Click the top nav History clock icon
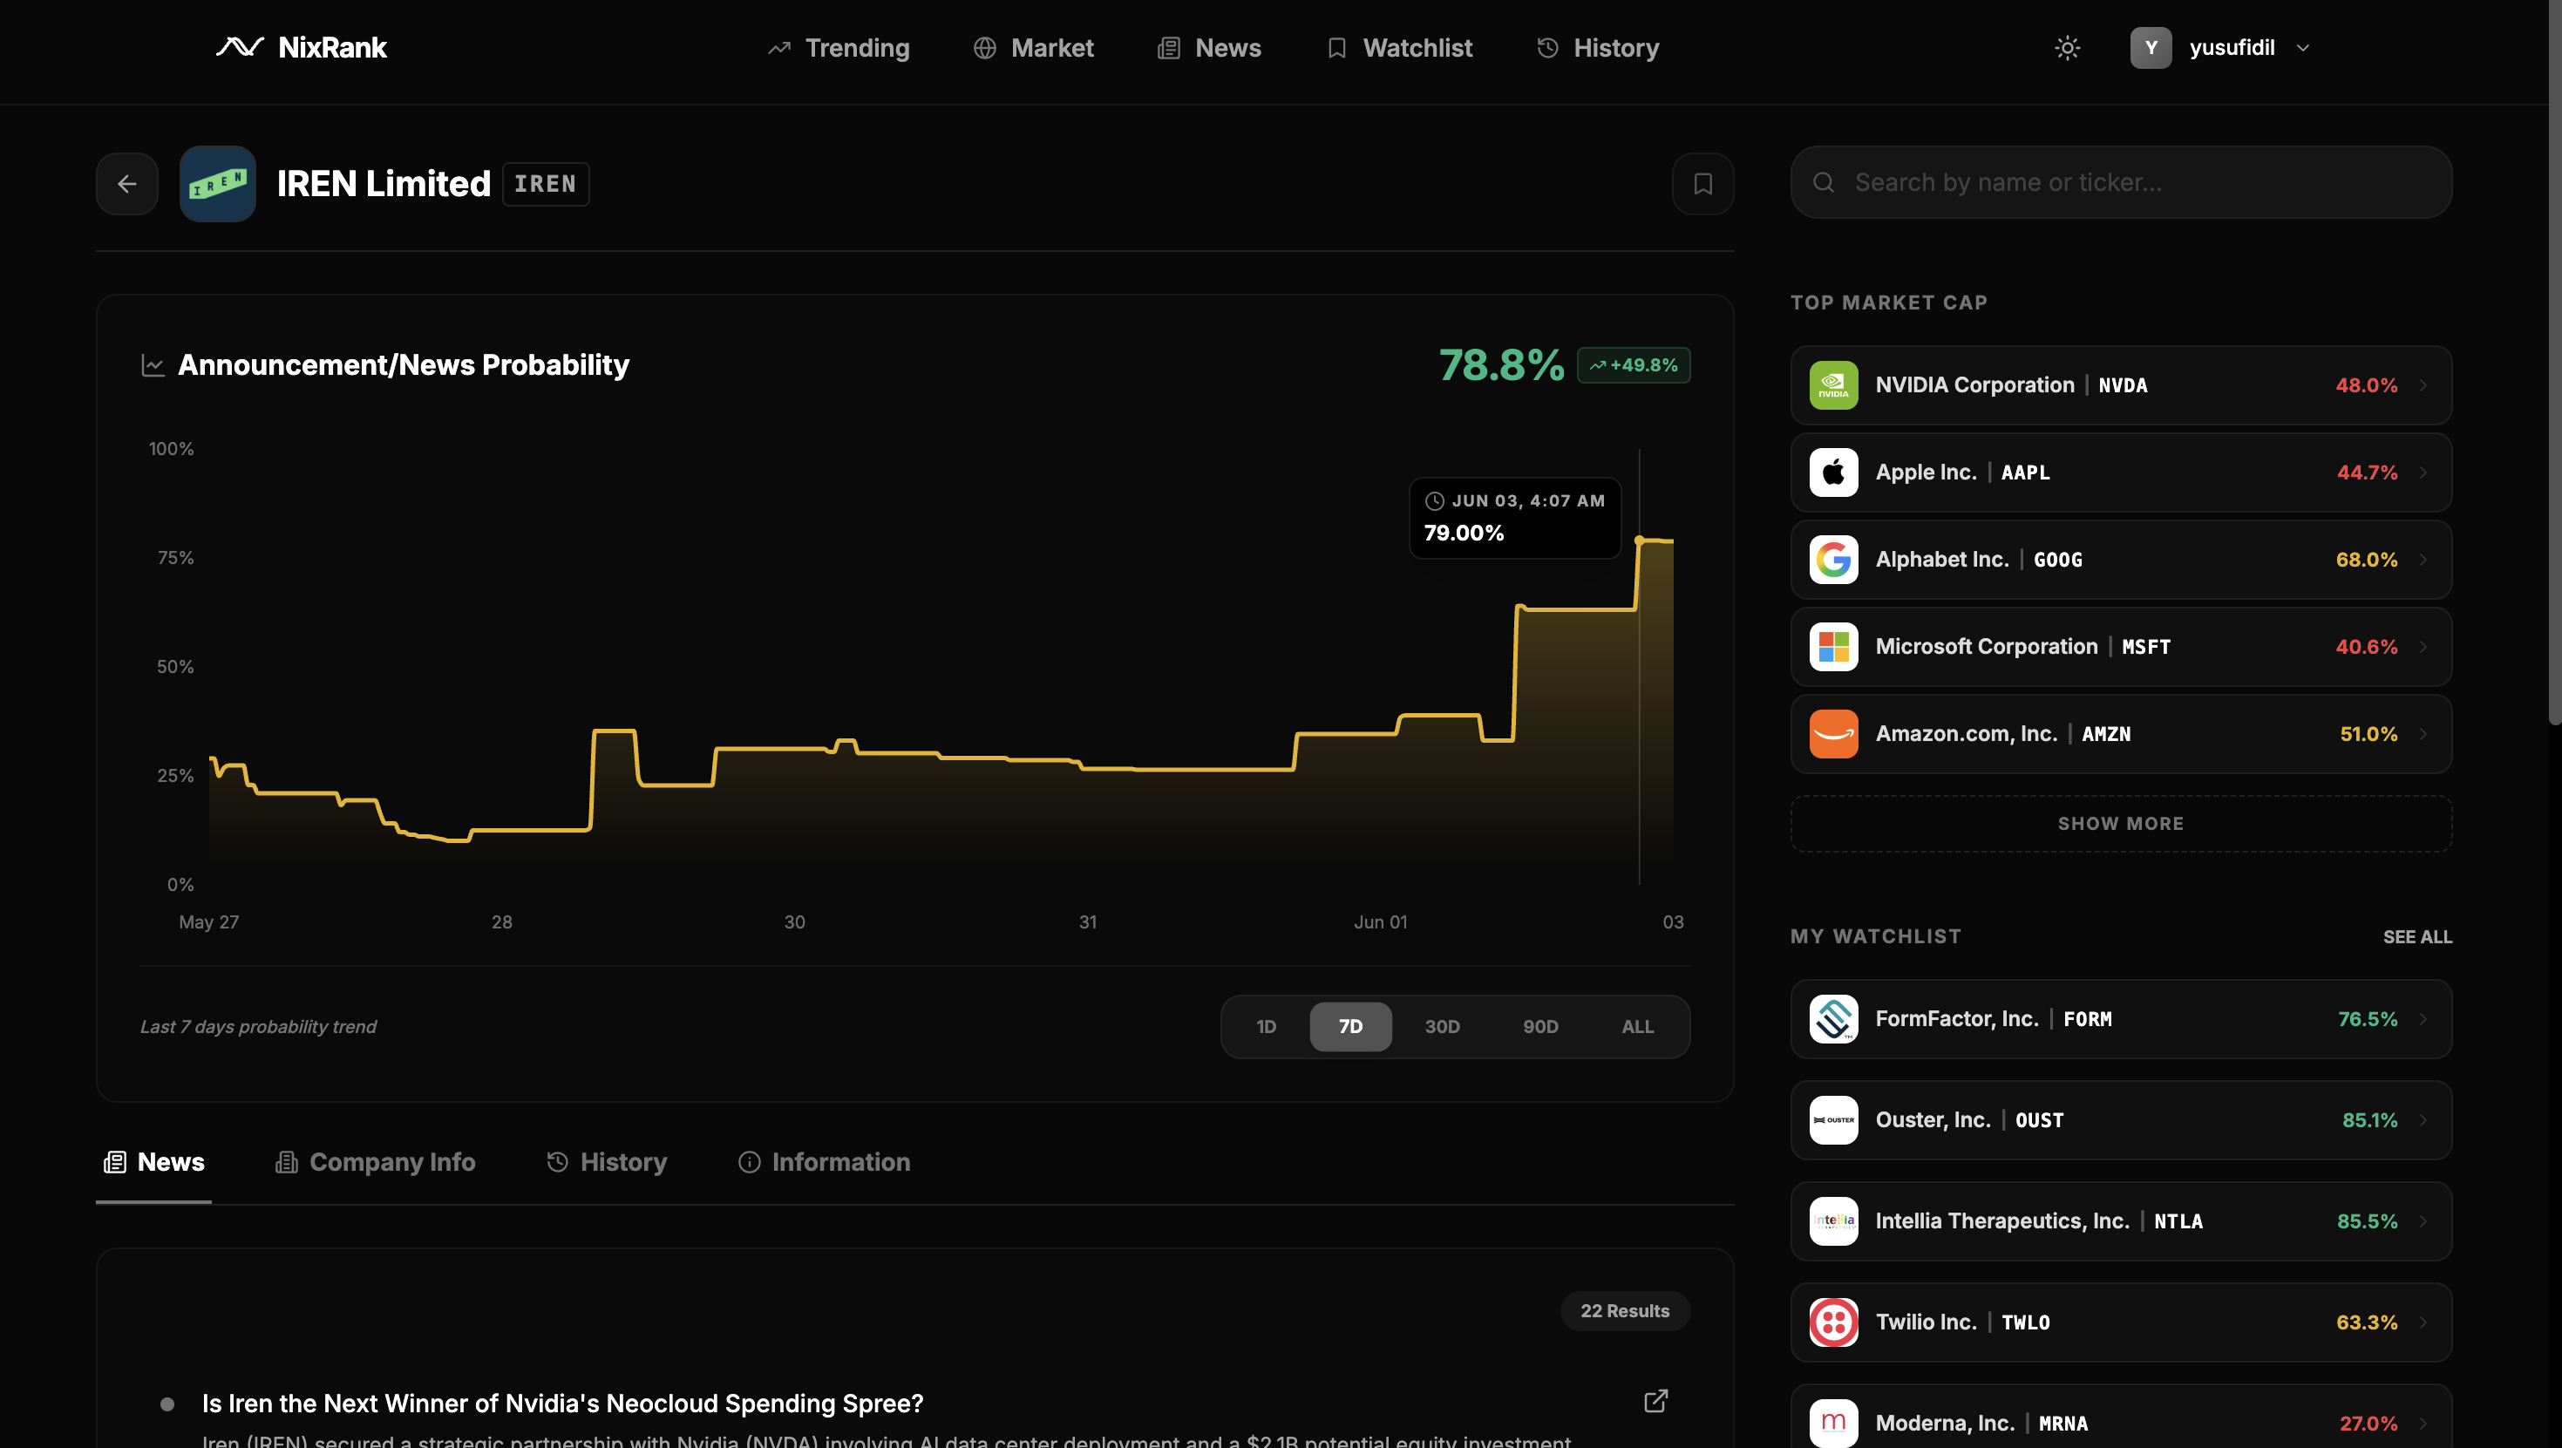The image size is (2562, 1448). pyautogui.click(x=1547, y=48)
